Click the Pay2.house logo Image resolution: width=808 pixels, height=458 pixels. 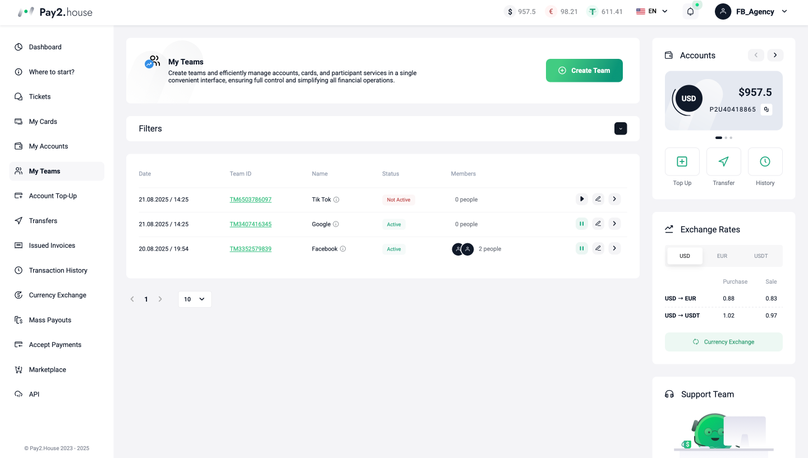tap(55, 12)
